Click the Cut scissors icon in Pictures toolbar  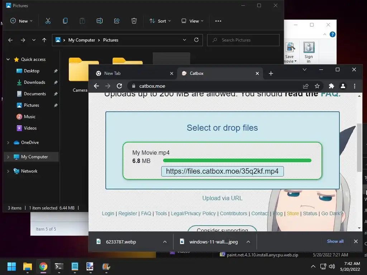click(x=48, y=21)
